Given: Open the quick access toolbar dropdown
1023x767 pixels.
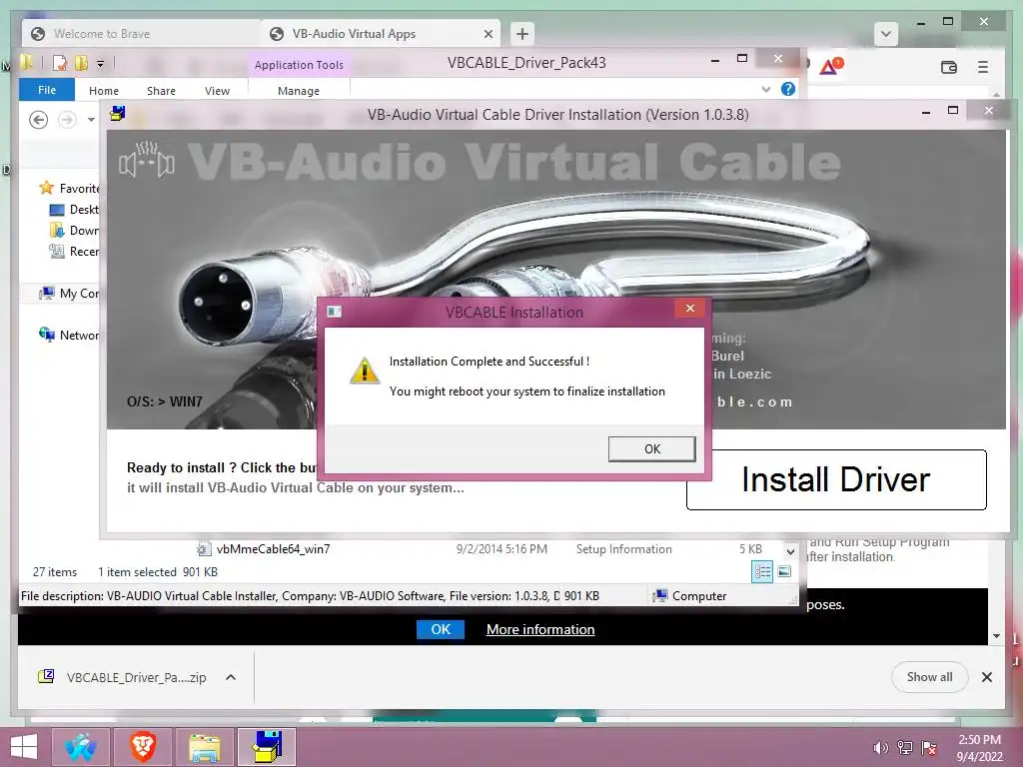Looking at the screenshot, I should pos(101,64).
